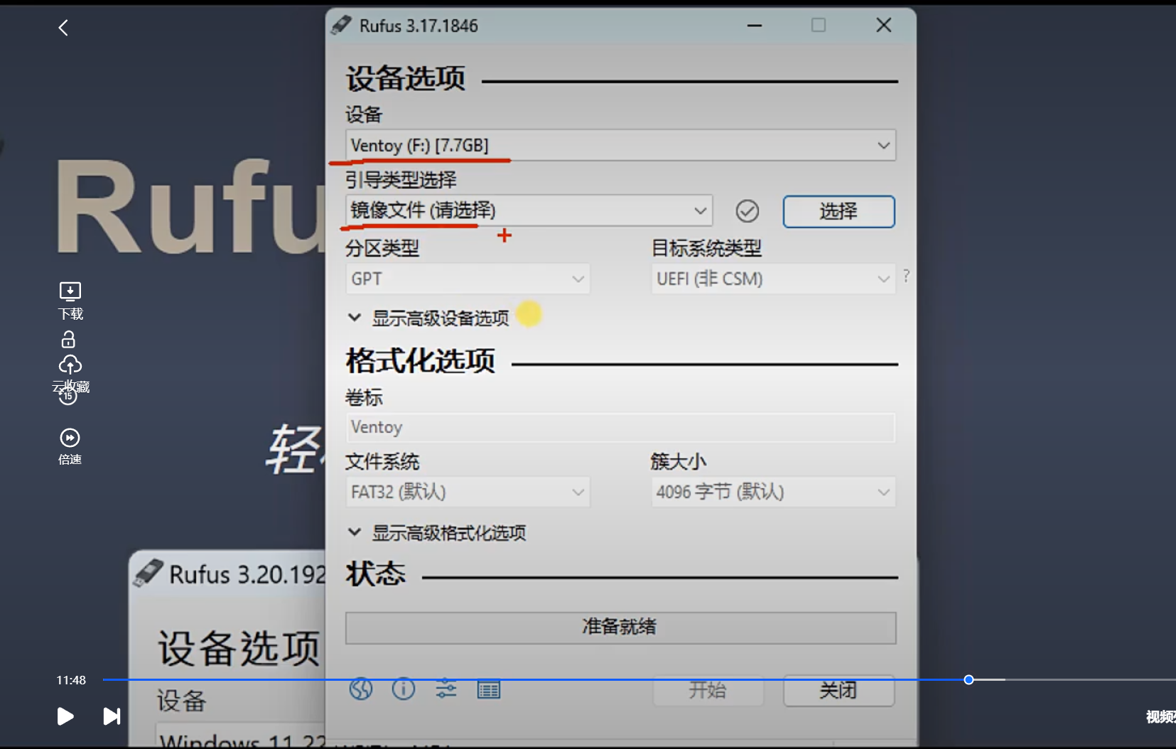Click the 11:48 timestamp
Image resolution: width=1176 pixels, height=749 pixels.
(x=71, y=680)
